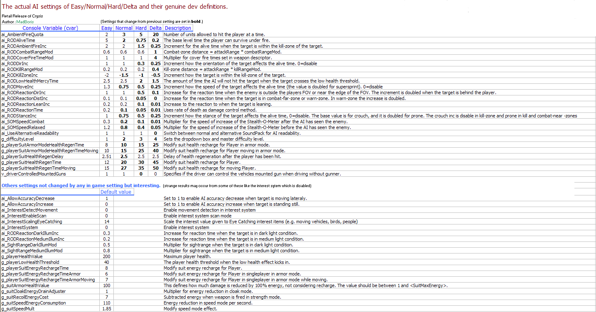Click the ai_RODCoverFireTimeMod cell
Image resolution: width=596 pixels, height=312 pixels.
point(50,58)
